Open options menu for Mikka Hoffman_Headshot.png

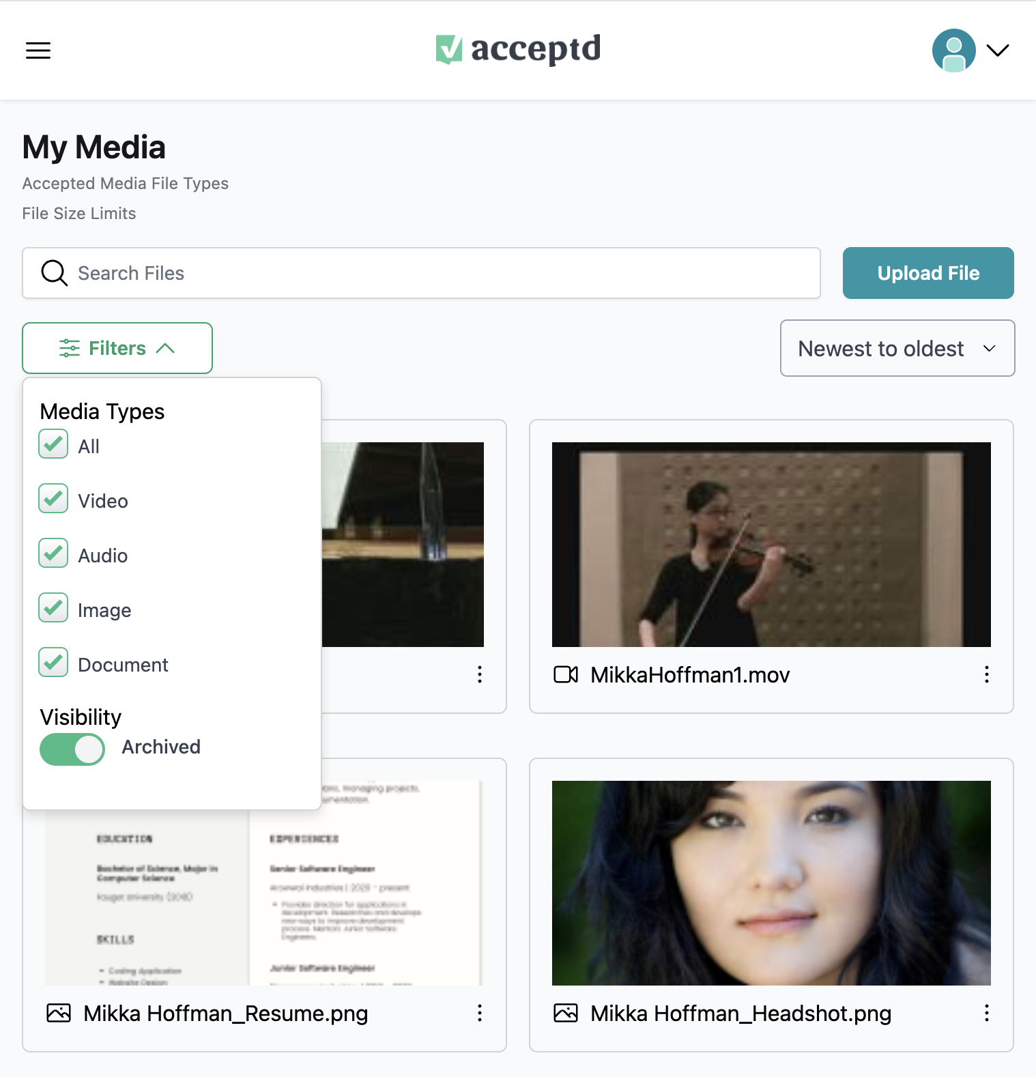(x=986, y=1013)
